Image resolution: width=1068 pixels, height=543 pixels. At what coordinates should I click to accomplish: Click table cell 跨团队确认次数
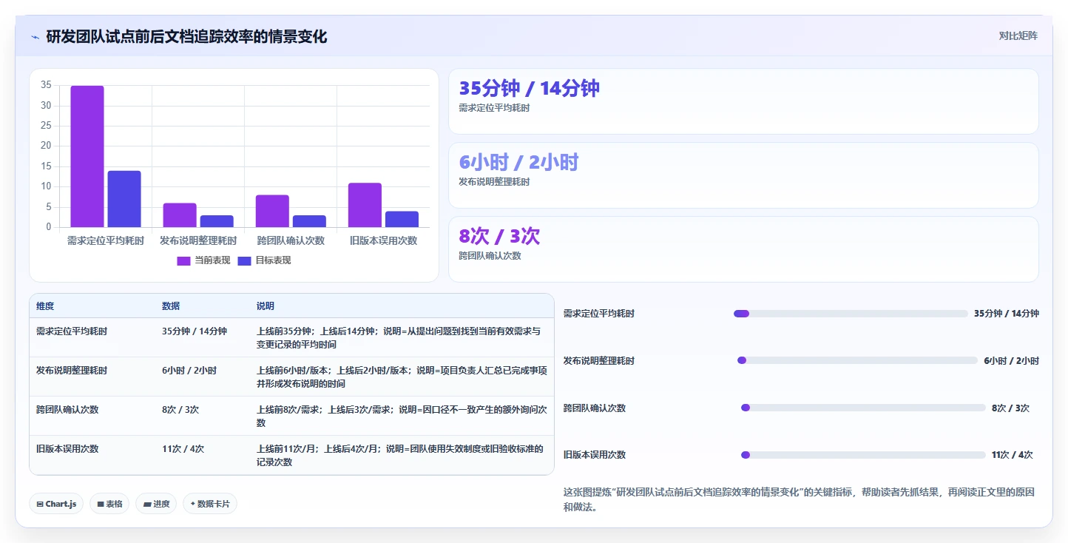coord(67,409)
